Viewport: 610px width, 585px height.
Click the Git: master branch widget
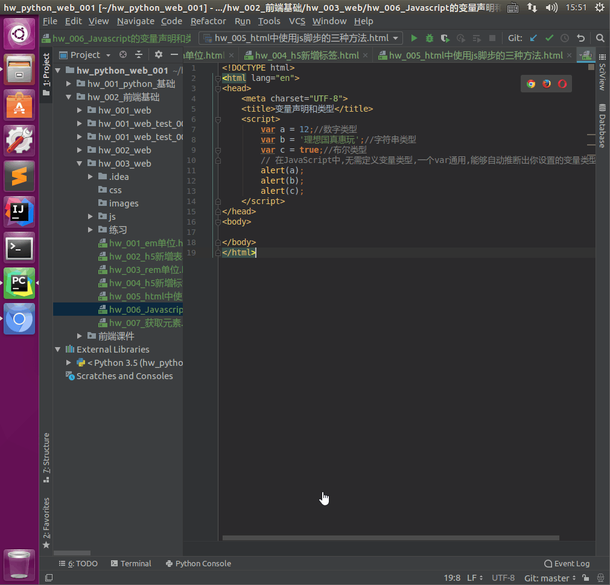550,578
